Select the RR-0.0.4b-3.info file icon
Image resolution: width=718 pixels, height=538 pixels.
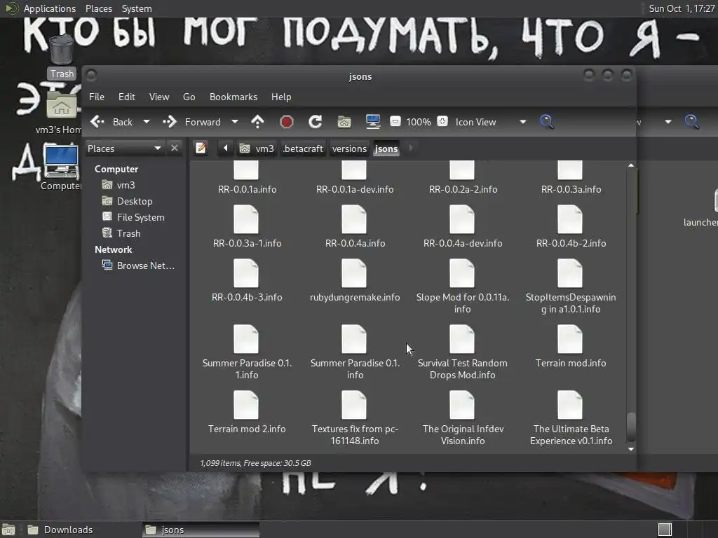(x=246, y=273)
